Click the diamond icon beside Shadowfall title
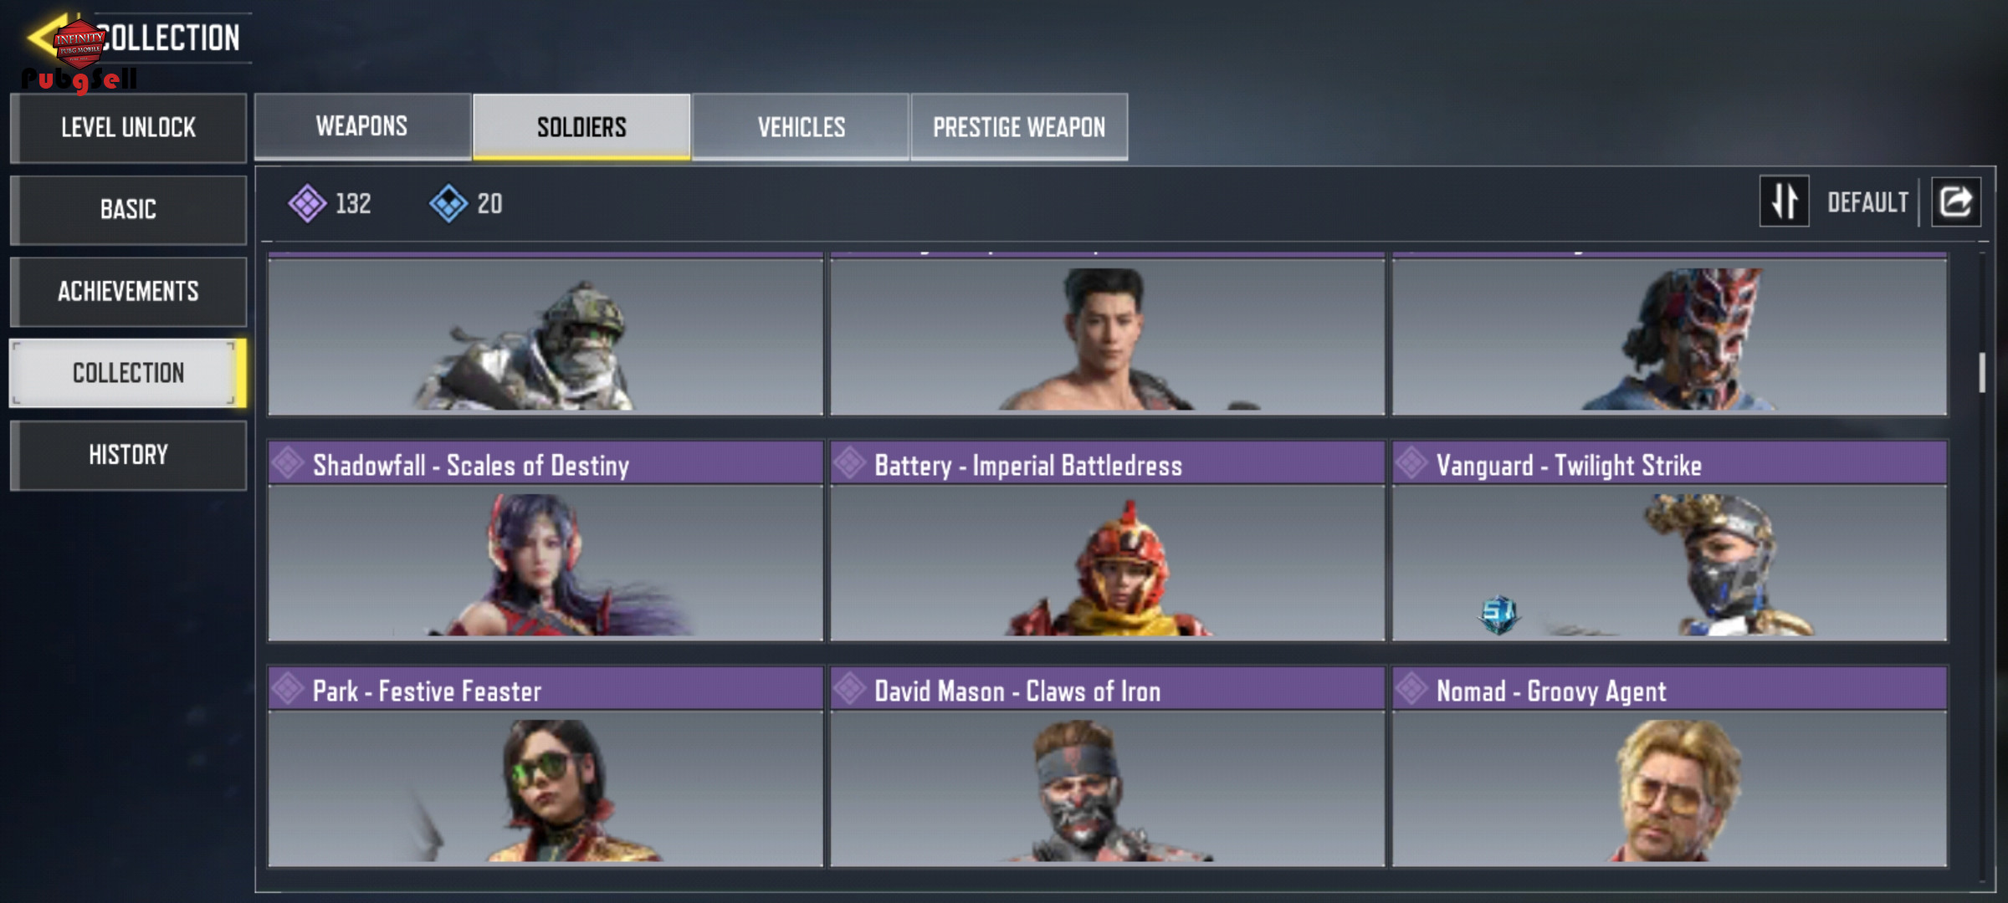Viewport: 2008px width, 903px height. 289,463
